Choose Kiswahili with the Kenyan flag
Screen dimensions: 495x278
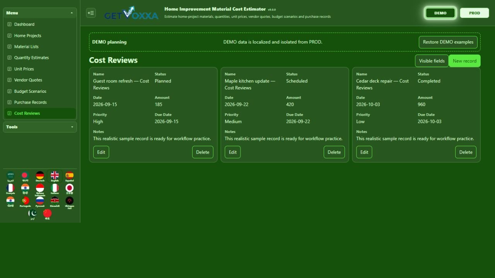click(55, 201)
